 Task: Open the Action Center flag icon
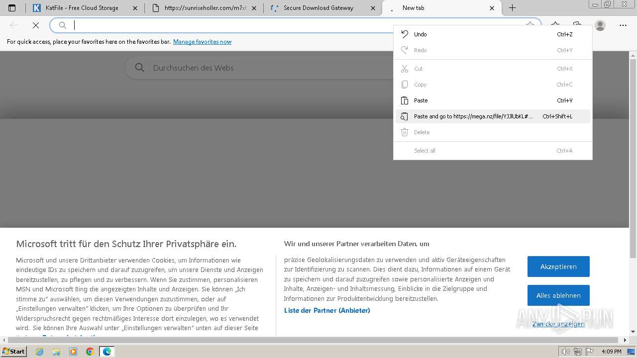coord(590,352)
